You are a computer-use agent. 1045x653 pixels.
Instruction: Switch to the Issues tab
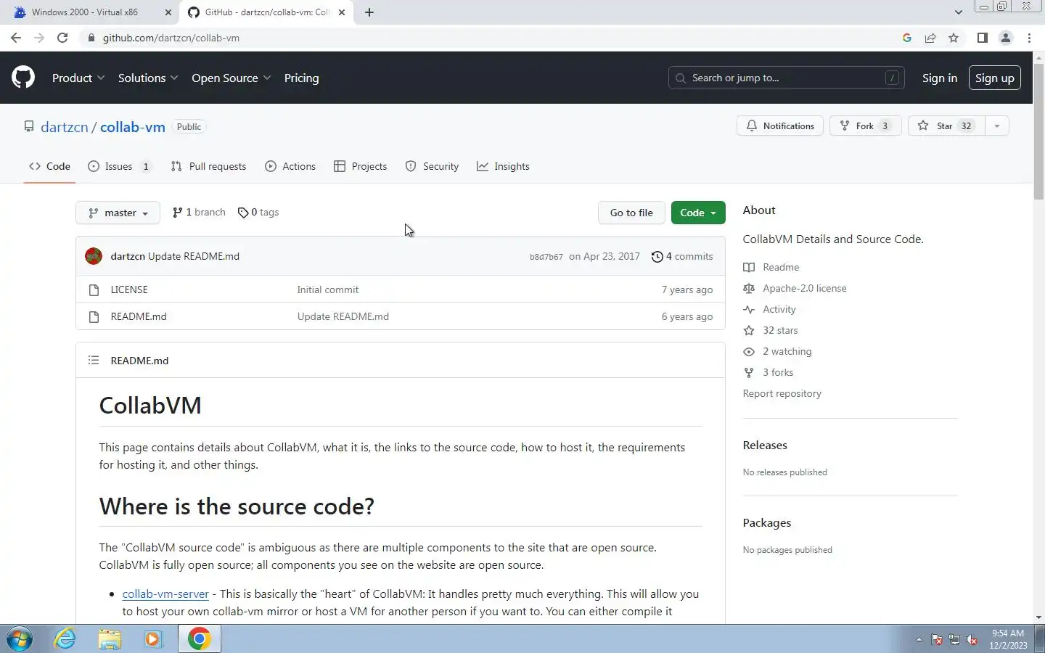tap(119, 166)
